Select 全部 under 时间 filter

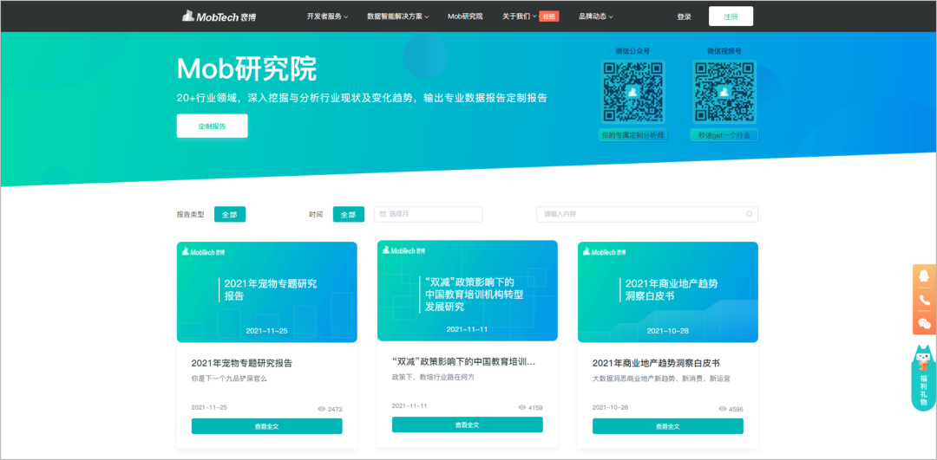[348, 214]
